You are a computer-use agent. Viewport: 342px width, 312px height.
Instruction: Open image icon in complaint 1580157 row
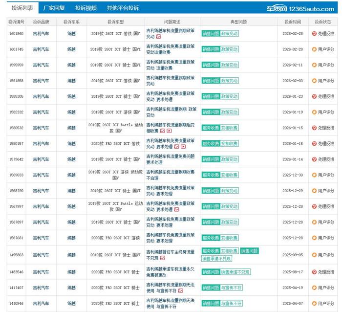coord(176,147)
